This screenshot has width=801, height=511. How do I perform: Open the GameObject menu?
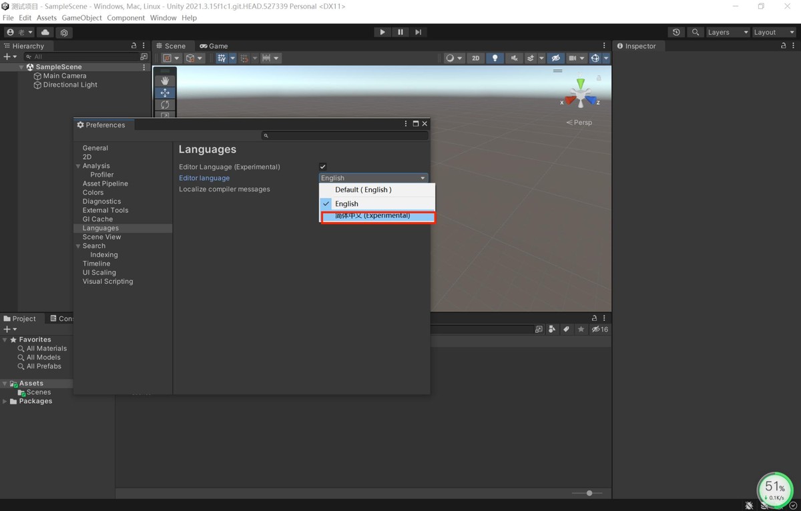coord(81,17)
